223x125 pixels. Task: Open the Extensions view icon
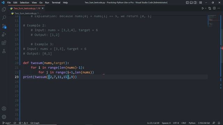click(x=4, y=43)
